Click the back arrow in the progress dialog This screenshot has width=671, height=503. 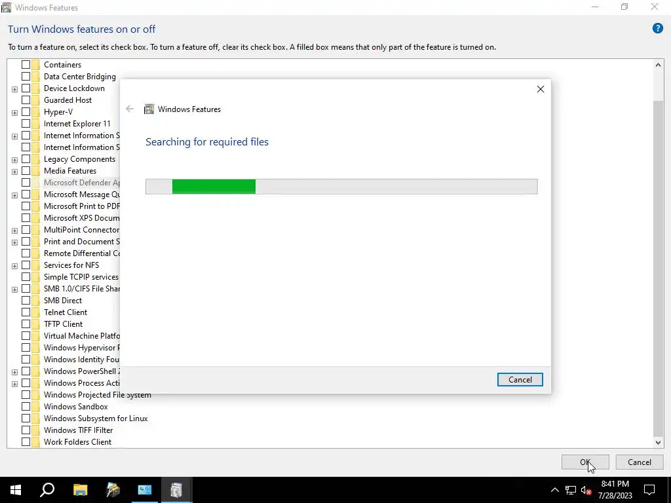(x=130, y=109)
